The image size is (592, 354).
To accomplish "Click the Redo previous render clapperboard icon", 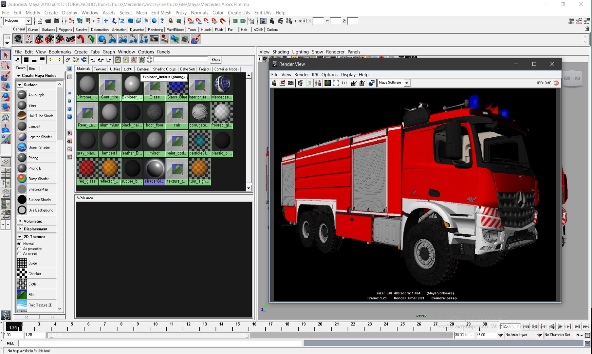I will tap(274, 83).
